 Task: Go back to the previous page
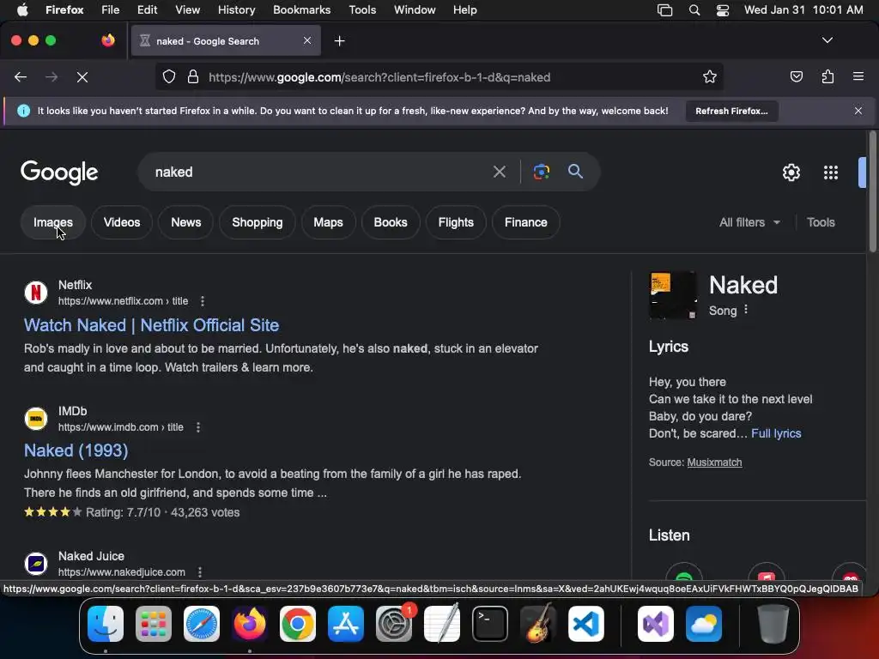(21, 77)
